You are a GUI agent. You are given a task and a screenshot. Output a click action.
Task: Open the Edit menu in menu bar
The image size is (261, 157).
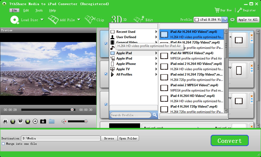point(26,10)
